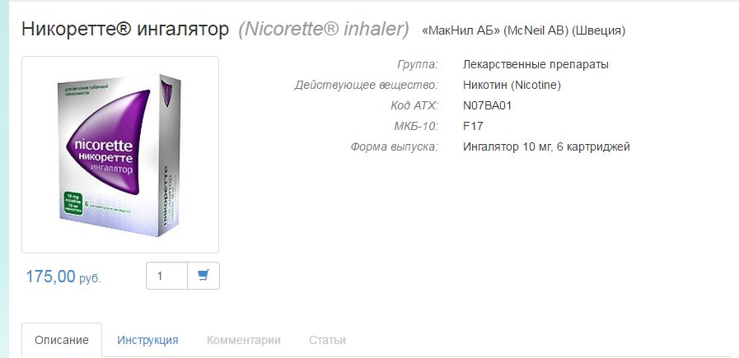Open the Nicorette inhaler product image
The image size is (739, 358).
120,155
